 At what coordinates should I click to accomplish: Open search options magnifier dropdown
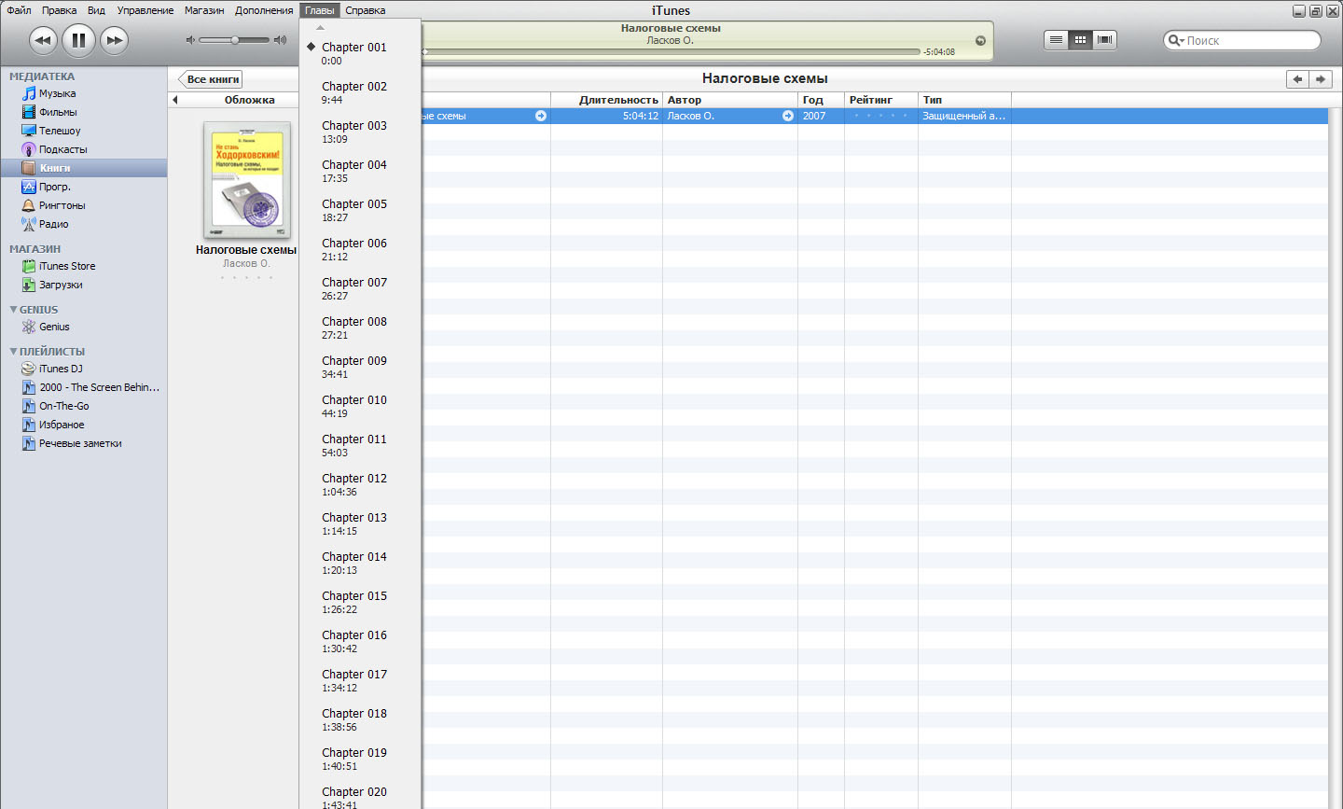point(1175,40)
